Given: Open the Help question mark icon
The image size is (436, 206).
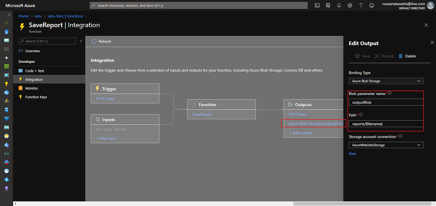Looking at the screenshot, I should click(361, 5).
